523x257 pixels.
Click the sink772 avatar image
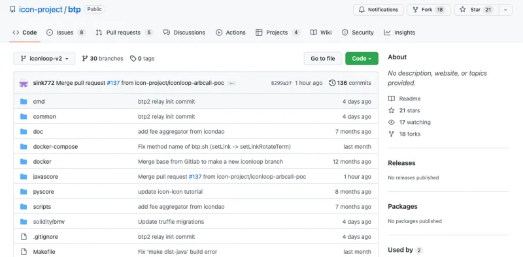pos(24,83)
